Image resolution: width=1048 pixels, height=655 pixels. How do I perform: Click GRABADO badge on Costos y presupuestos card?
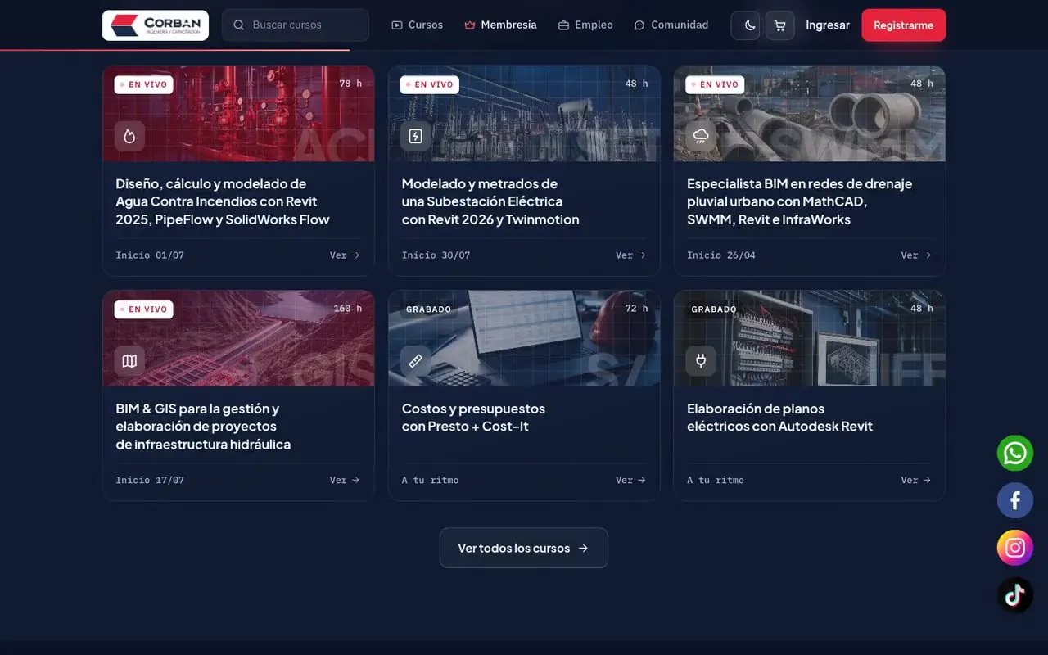coord(429,309)
